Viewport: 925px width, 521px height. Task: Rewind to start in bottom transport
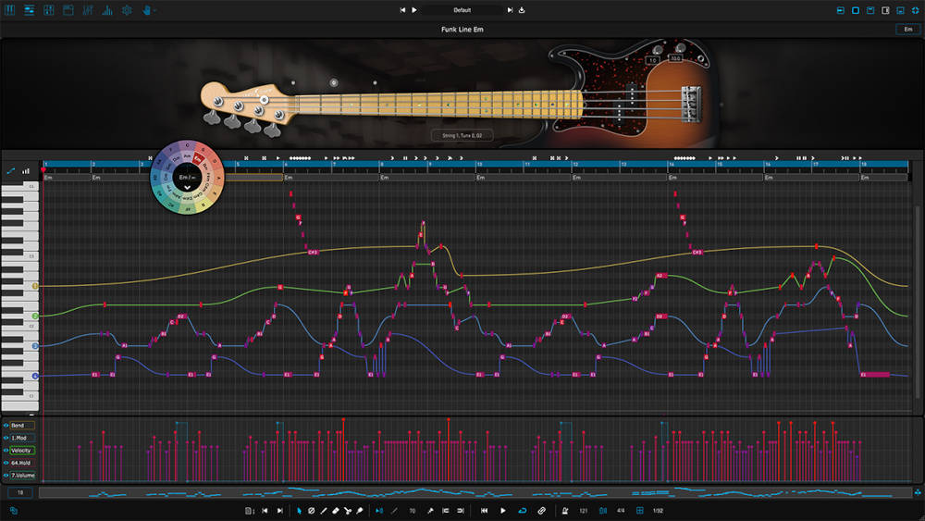tap(485, 511)
